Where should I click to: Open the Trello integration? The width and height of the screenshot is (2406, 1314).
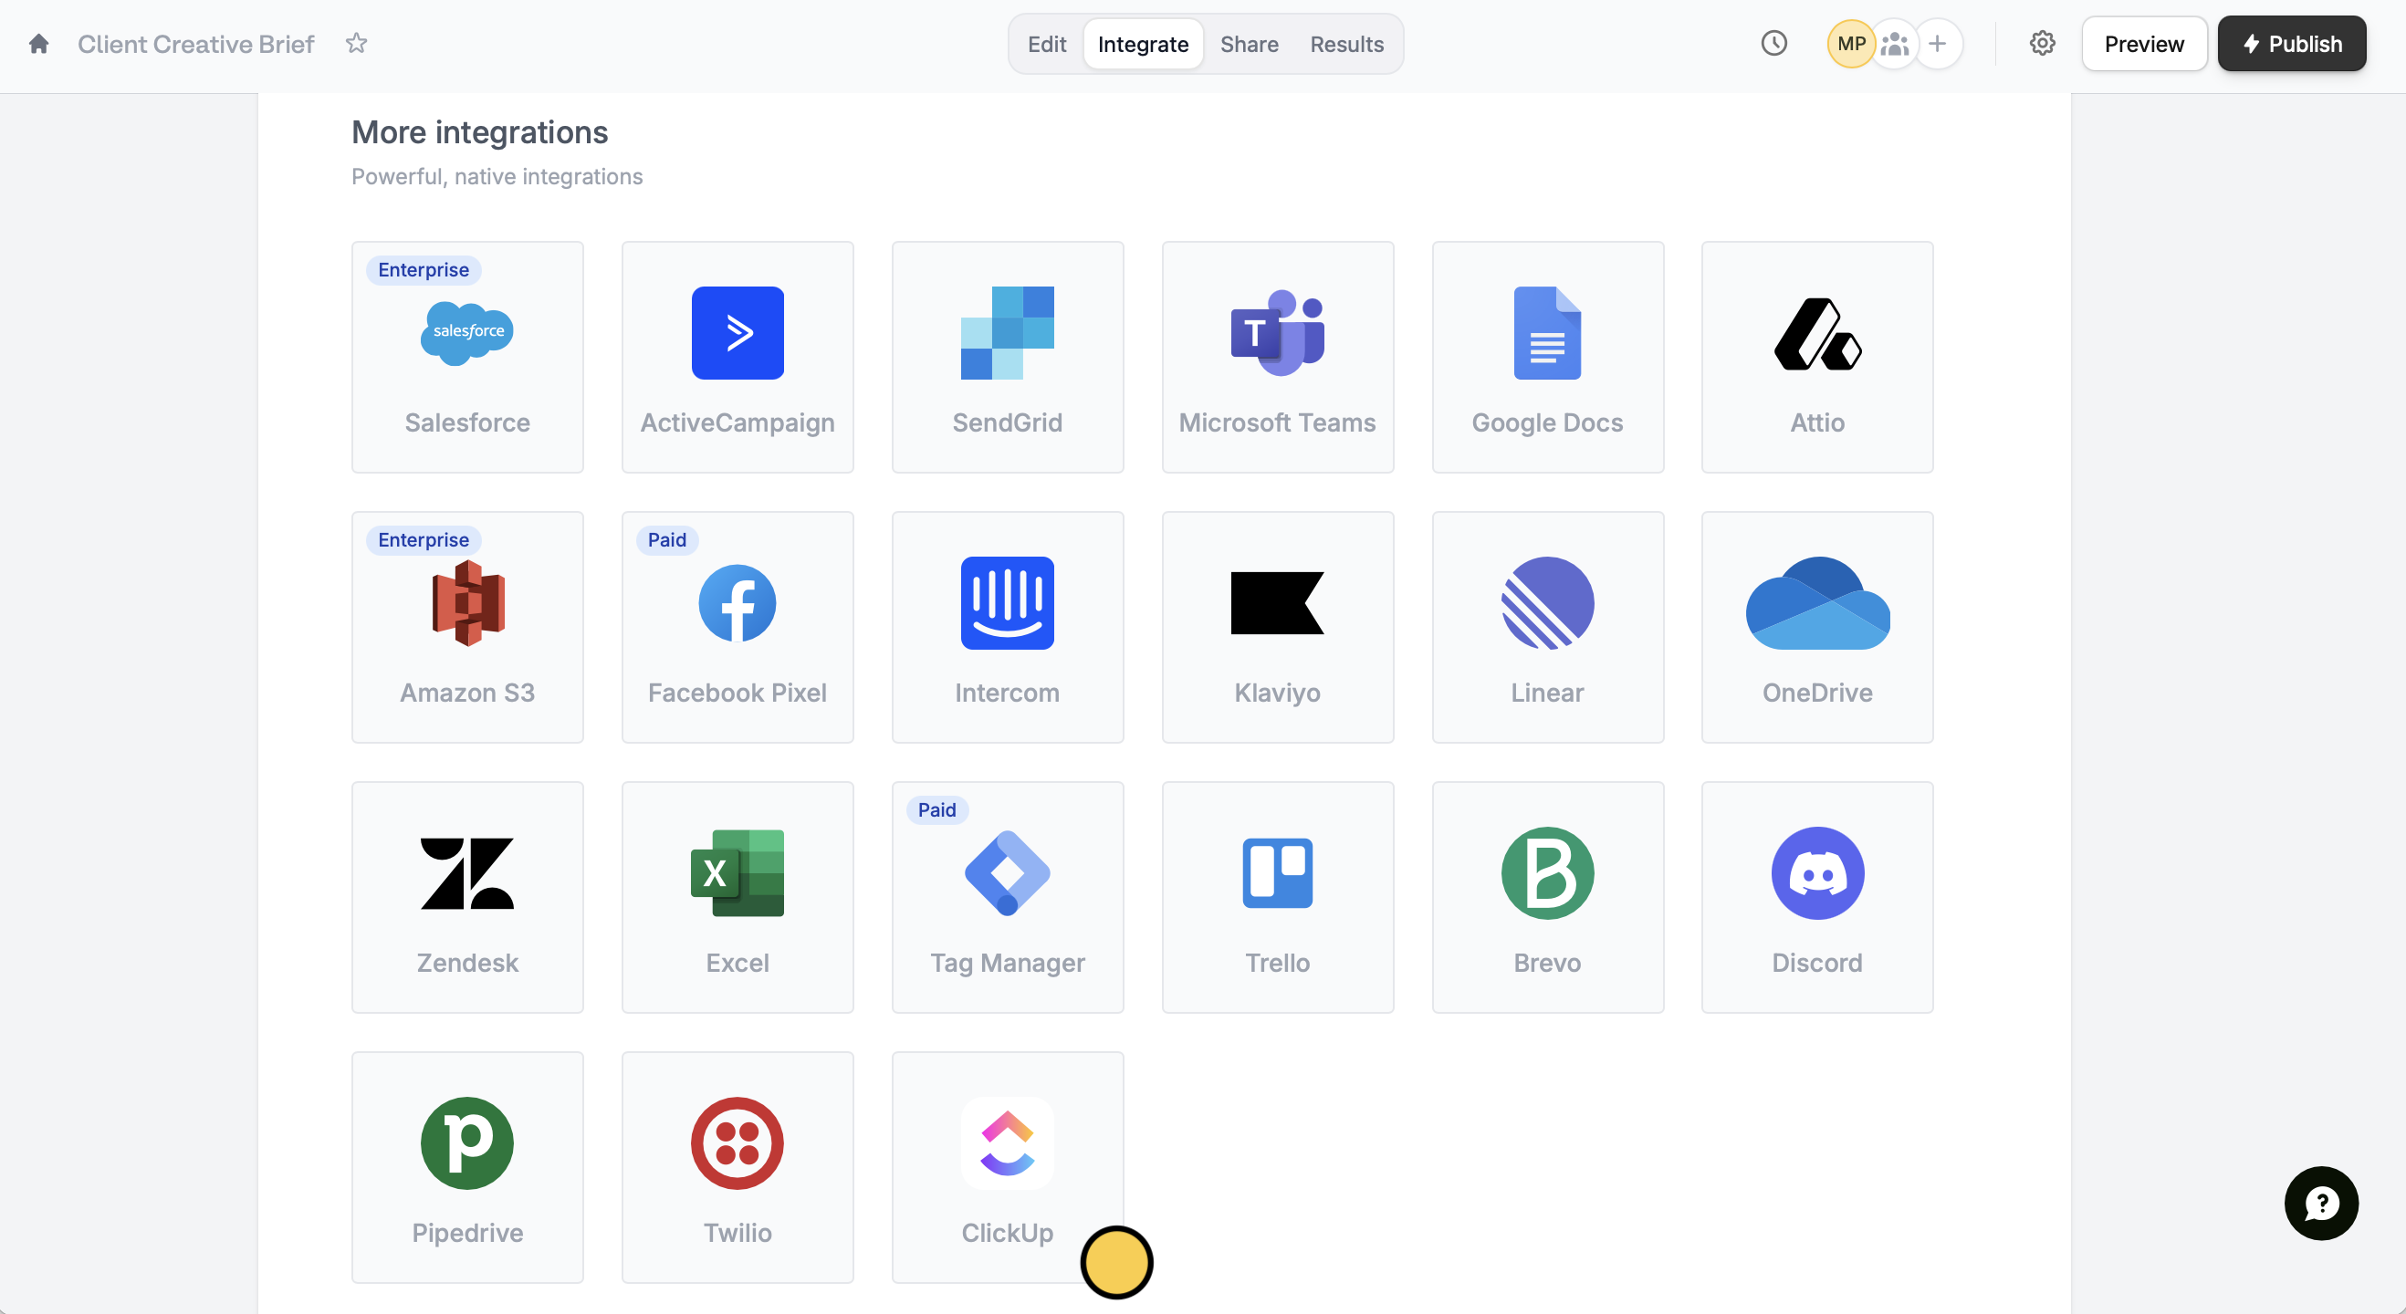pyautogui.click(x=1277, y=897)
